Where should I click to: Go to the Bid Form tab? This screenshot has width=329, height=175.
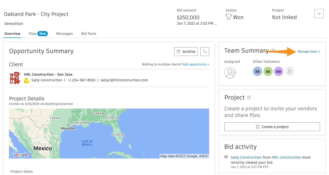coord(88,34)
